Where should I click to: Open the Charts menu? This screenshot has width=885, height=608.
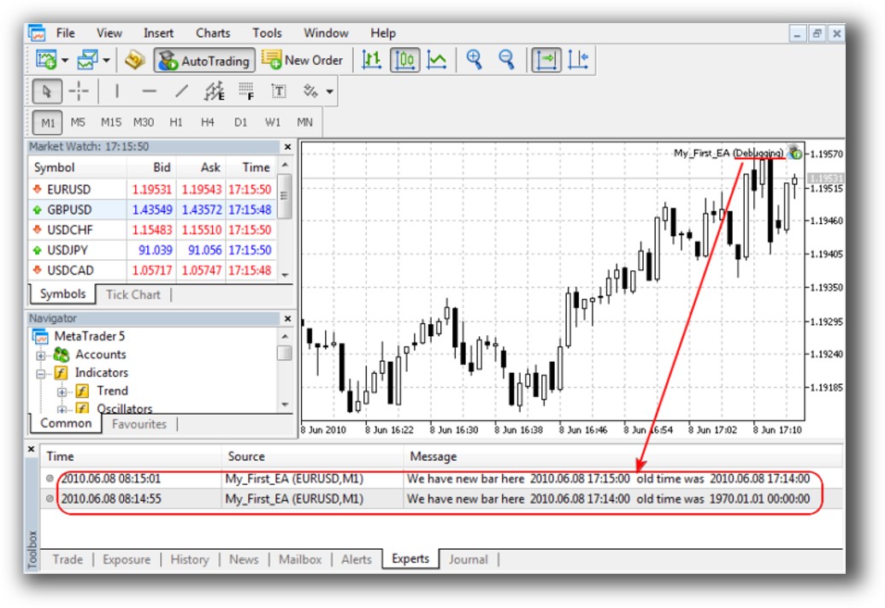(x=213, y=33)
